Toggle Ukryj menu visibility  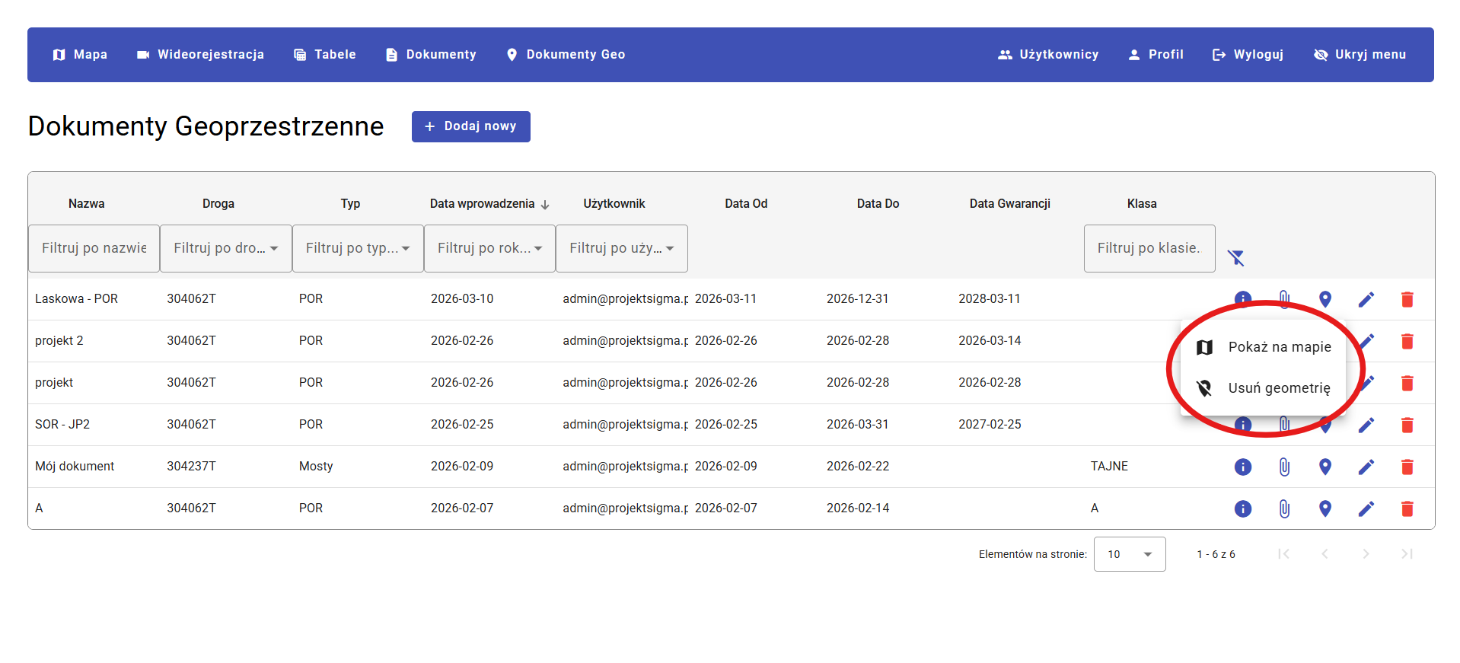1360,55
